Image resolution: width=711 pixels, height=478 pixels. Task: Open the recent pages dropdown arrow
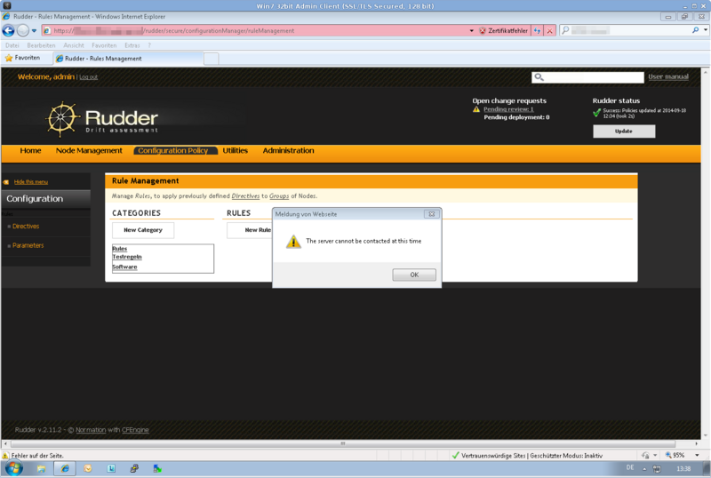[x=34, y=31]
